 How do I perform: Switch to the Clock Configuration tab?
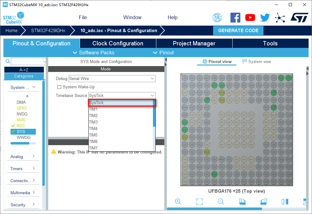[x=118, y=44]
